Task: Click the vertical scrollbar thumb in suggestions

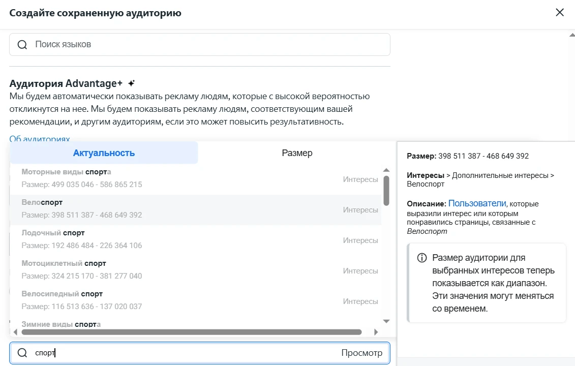Action: pyautogui.click(x=386, y=191)
